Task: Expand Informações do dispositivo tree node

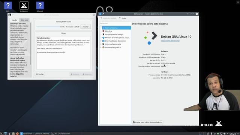Action: click(x=101, y=41)
